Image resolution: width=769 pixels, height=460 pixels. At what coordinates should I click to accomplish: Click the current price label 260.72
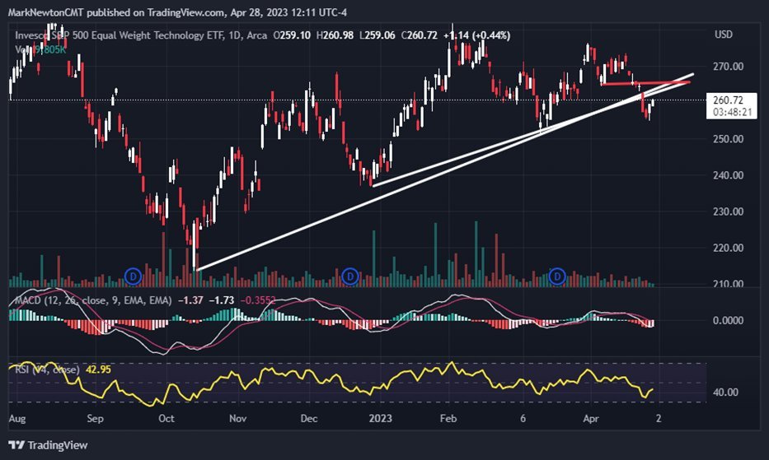point(728,100)
